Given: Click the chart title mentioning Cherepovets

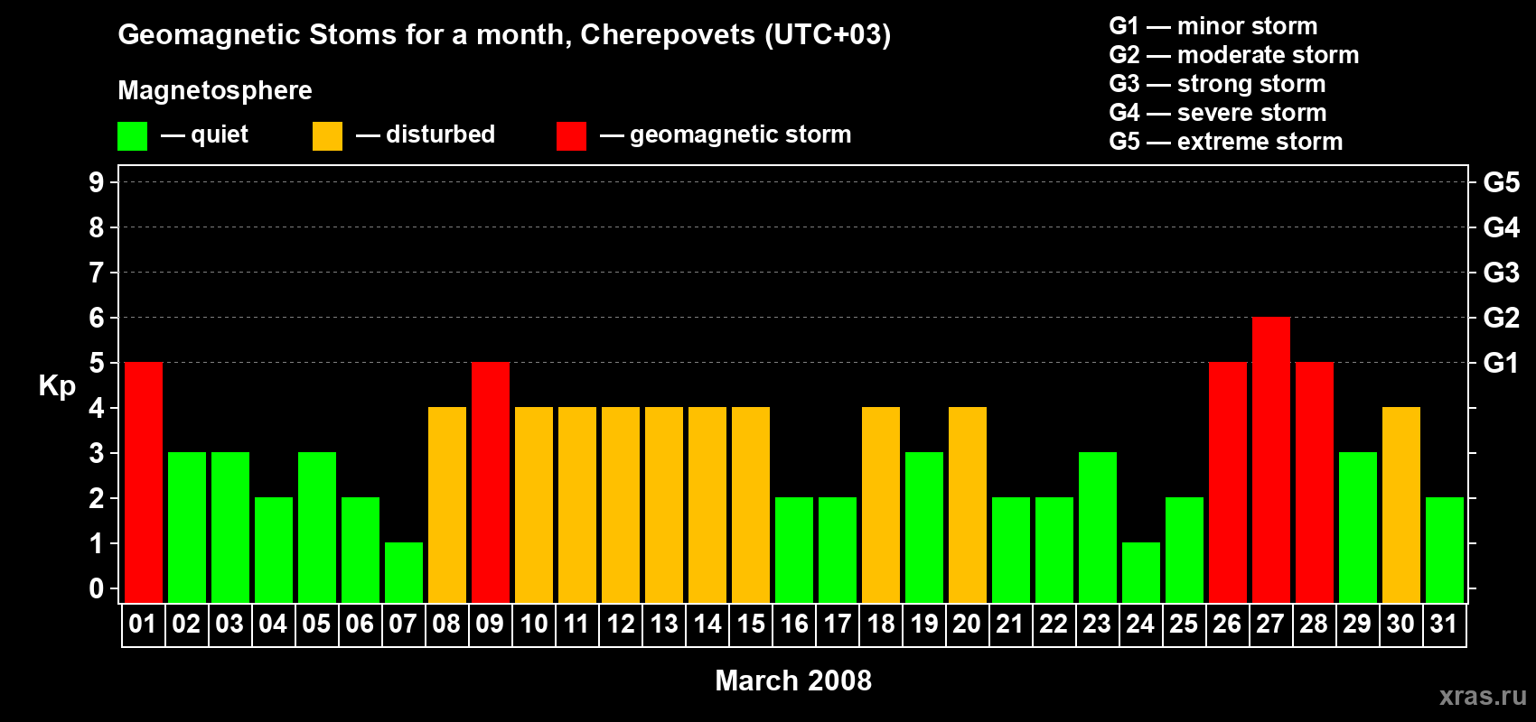Looking at the screenshot, I should (x=504, y=35).
